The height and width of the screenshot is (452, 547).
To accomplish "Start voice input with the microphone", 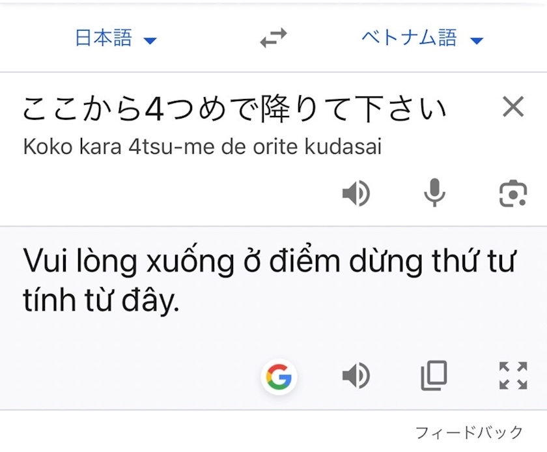I will click(x=434, y=193).
